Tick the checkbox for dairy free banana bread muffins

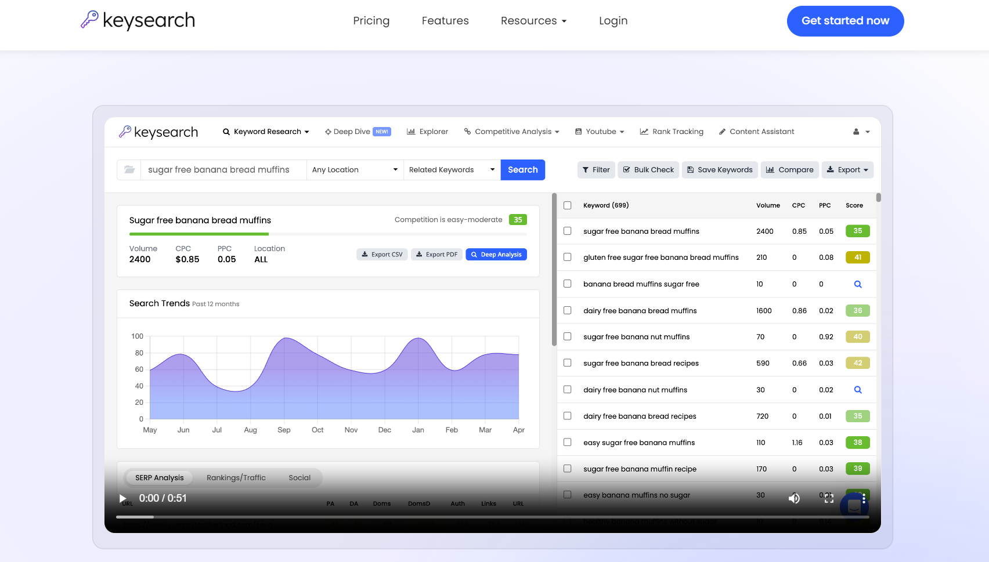(568, 310)
